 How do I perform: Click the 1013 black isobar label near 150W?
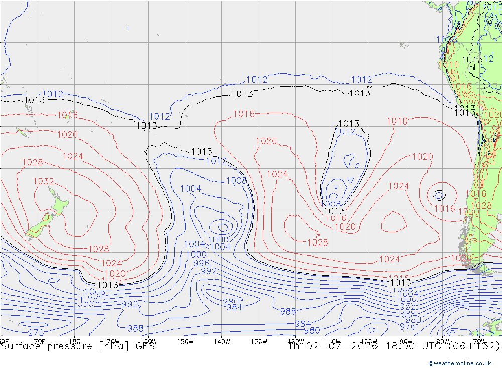pos(201,151)
